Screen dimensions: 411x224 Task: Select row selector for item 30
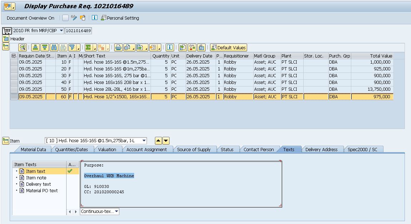(x=14, y=76)
